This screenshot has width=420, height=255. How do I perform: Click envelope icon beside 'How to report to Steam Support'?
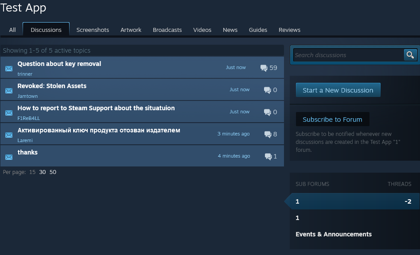[x=9, y=113]
